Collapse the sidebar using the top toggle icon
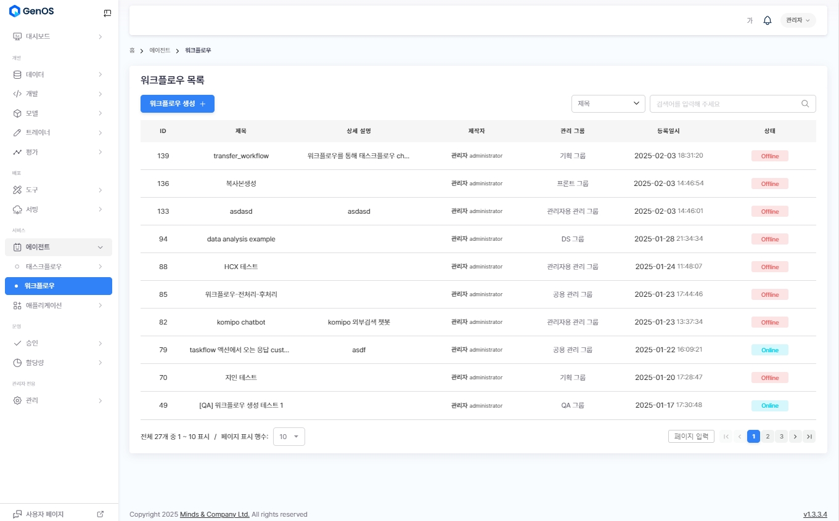The image size is (839, 521). coord(107,13)
